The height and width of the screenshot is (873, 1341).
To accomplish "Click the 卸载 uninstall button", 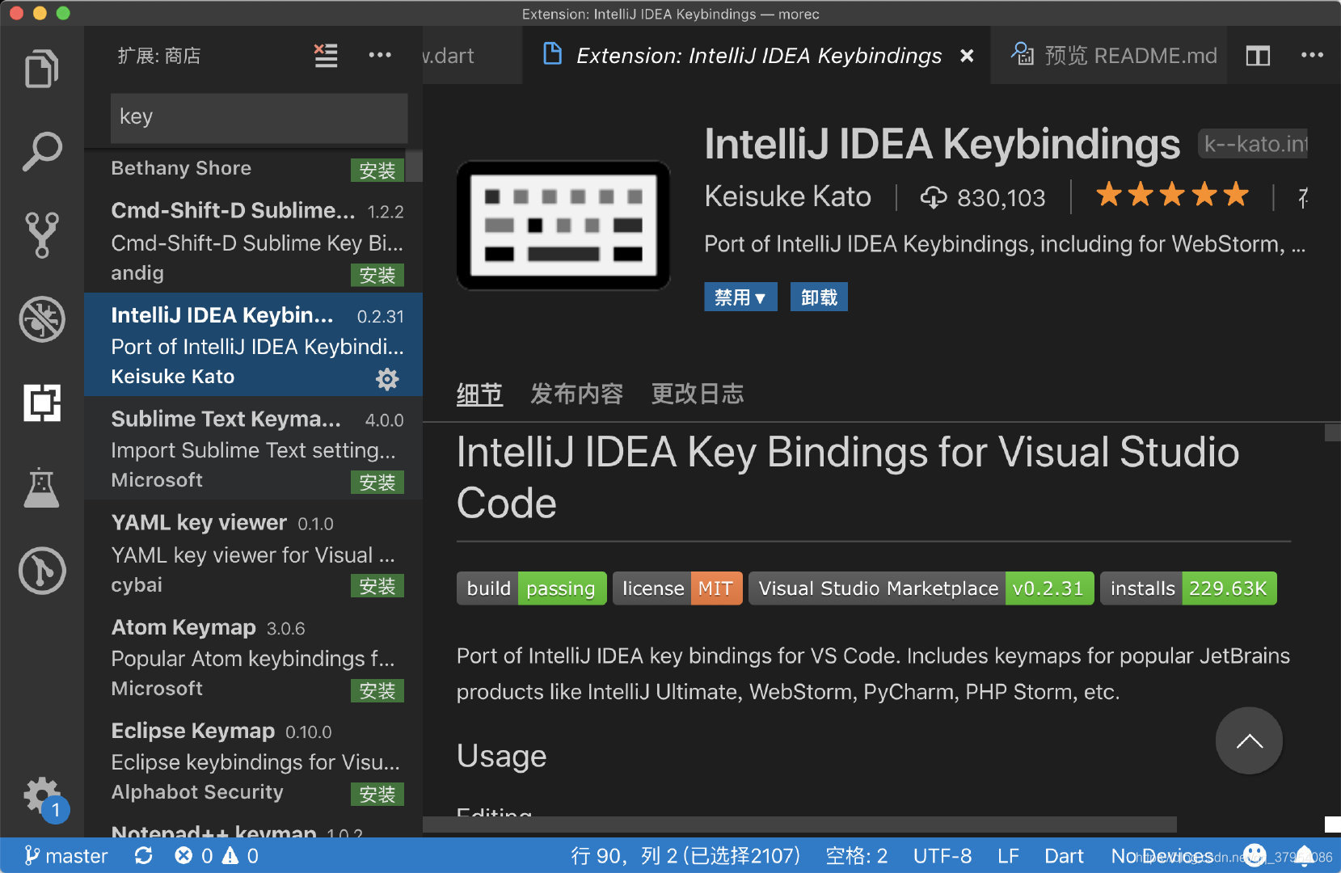I will pyautogui.click(x=819, y=297).
